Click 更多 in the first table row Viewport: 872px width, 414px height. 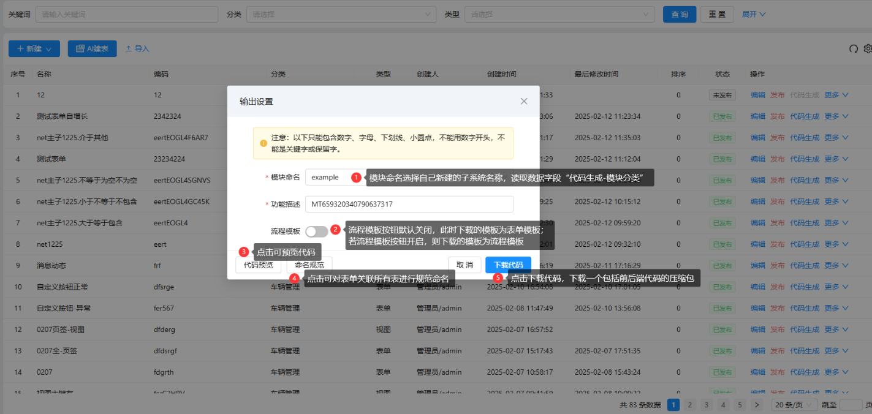(x=836, y=95)
